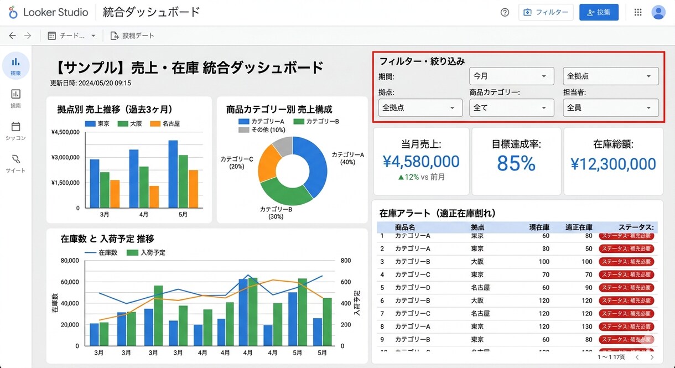The width and height of the screenshot is (675, 368).
Task: Open the 全拠点 dropdown next to 今月
Action: [611, 76]
